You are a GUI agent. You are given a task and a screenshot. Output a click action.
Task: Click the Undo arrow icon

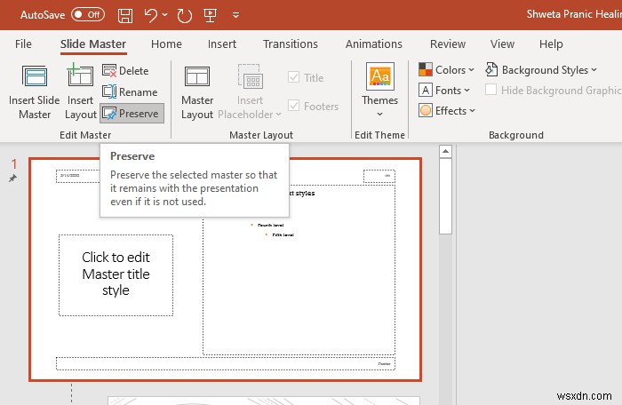click(153, 15)
